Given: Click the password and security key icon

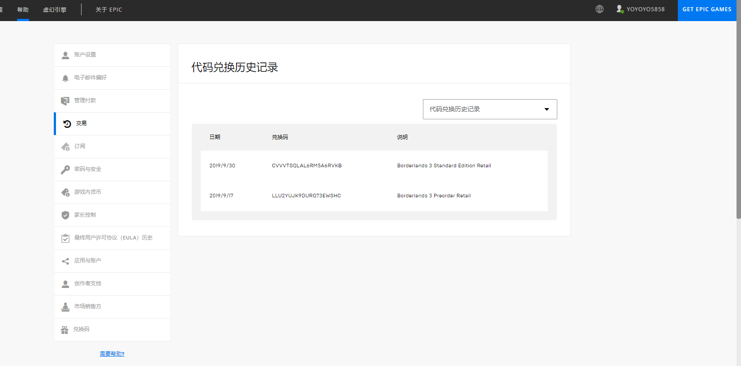Looking at the screenshot, I should 65,170.
